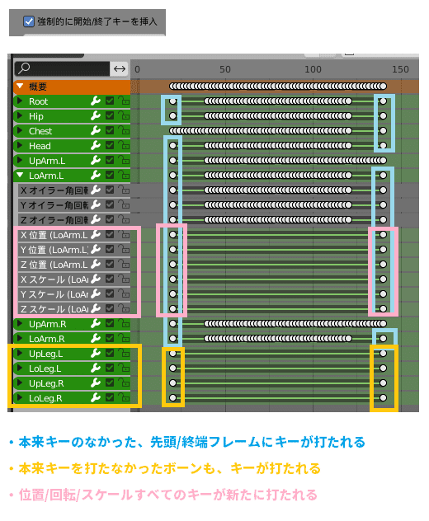Click wrench modifier icon on Root row
The image size is (429, 521).
pyautogui.click(x=96, y=101)
